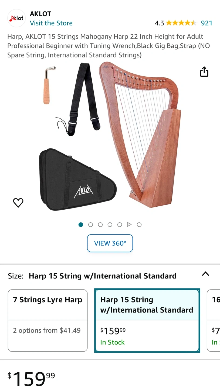Play product video from carousel indicator

click(129, 225)
